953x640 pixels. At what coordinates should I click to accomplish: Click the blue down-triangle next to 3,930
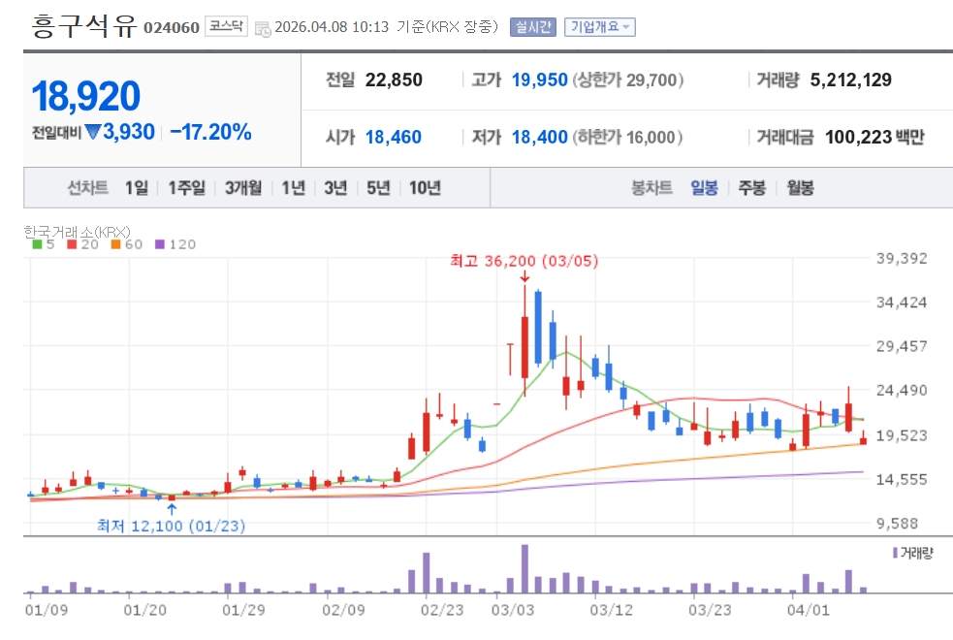[x=93, y=132]
